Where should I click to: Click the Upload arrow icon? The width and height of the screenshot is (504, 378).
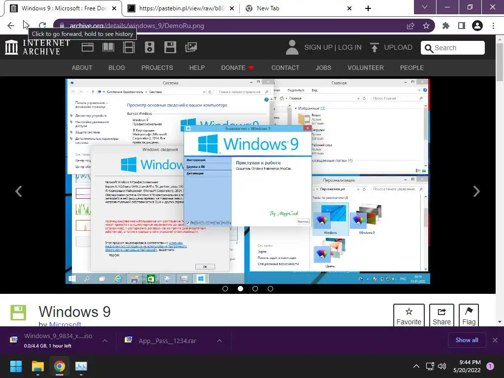click(x=374, y=48)
